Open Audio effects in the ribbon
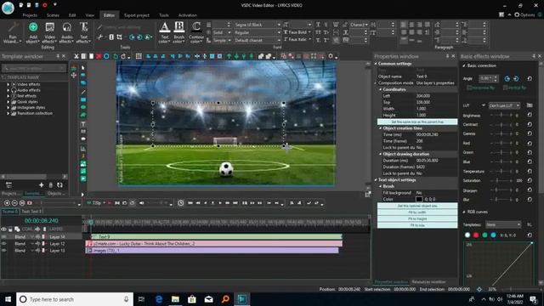This screenshot has width=544, height=306. 66,32
